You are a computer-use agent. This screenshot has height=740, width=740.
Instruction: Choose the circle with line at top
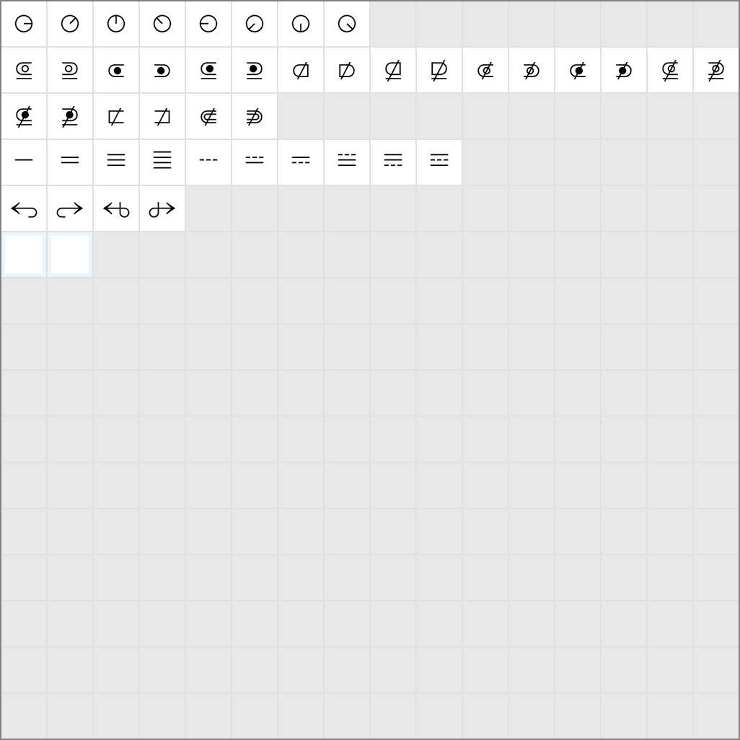(116, 24)
